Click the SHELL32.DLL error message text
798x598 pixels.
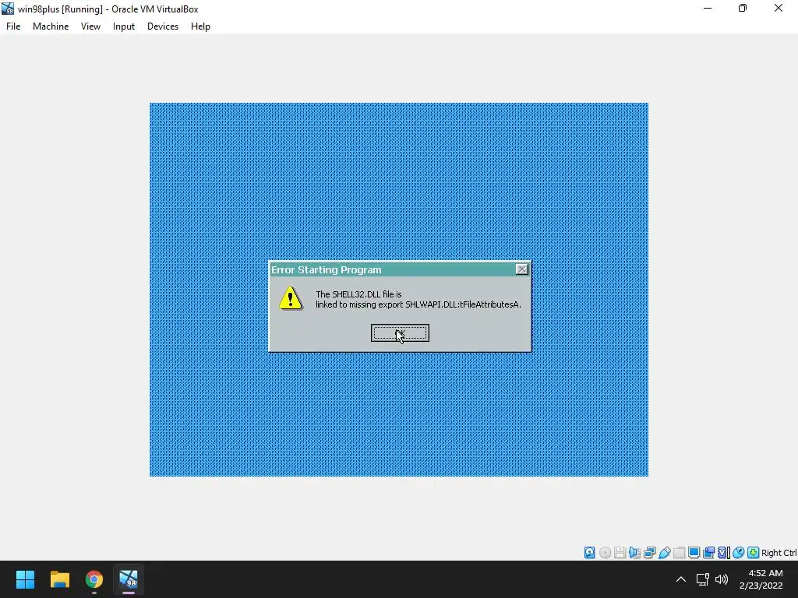tap(418, 300)
